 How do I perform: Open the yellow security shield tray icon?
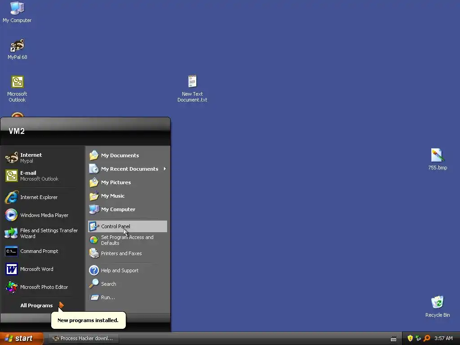[x=410, y=338]
